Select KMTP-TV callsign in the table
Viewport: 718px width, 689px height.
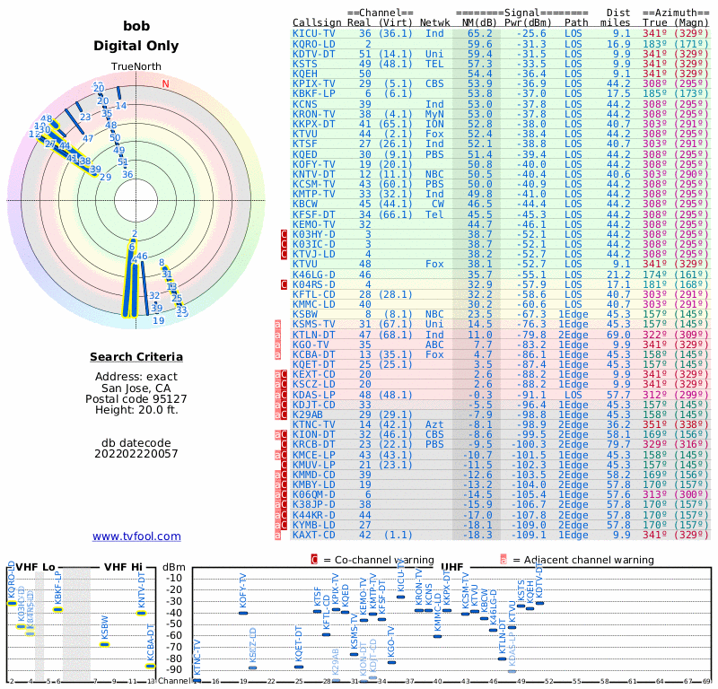coord(313,194)
